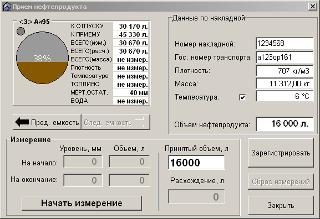Viewport: 320px width, 219px height.
Task: Go to previous tank with Пред. емкость
Action: [x=47, y=122]
